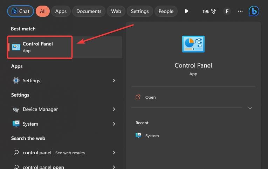Viewport: 268px width, 169px height.
Task: Switch to the People filter tab
Action: pos(166,11)
